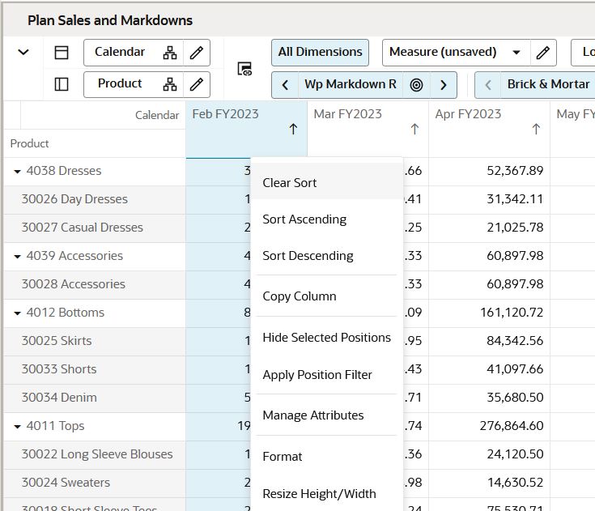Click the Product hierarchy icon

point(169,84)
